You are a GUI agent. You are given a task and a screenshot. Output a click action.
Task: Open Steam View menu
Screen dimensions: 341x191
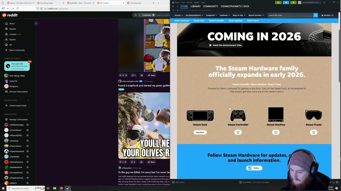coord(183,2)
